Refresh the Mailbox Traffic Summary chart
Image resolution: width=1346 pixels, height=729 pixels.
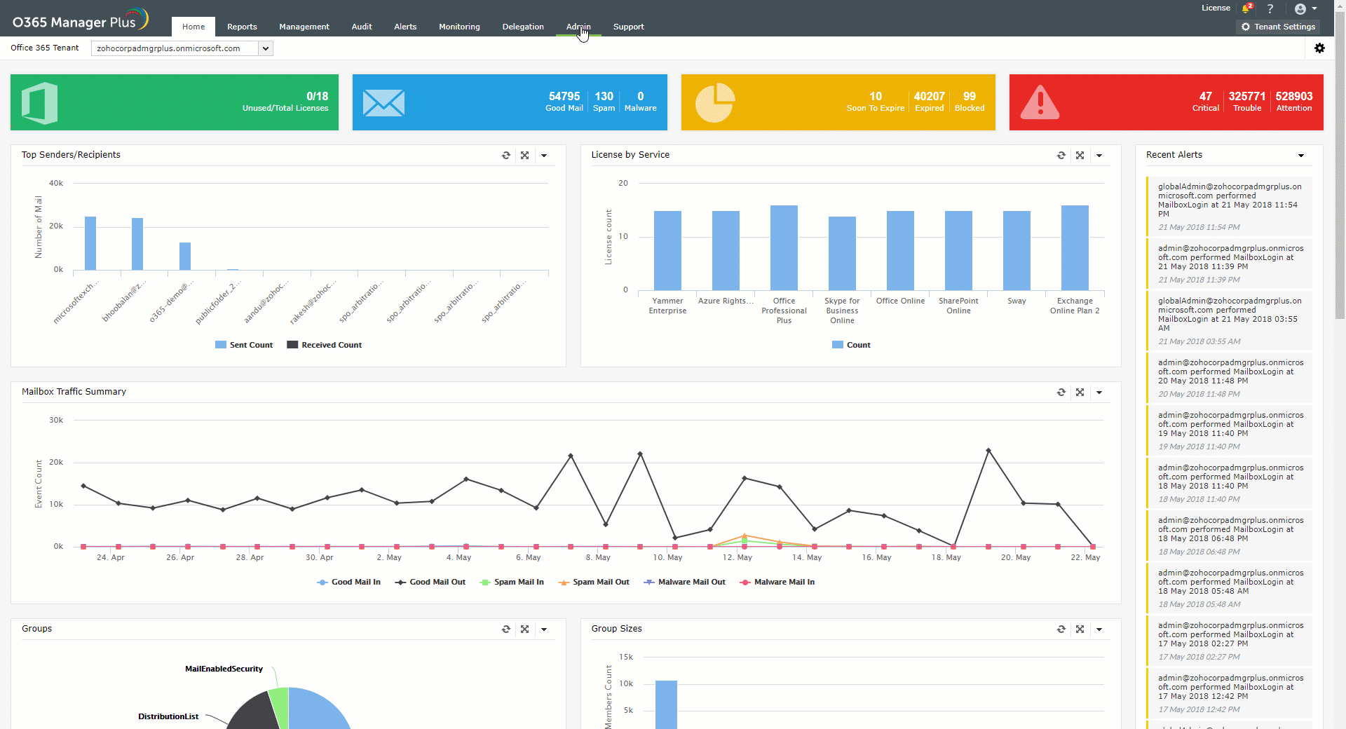tap(1061, 392)
